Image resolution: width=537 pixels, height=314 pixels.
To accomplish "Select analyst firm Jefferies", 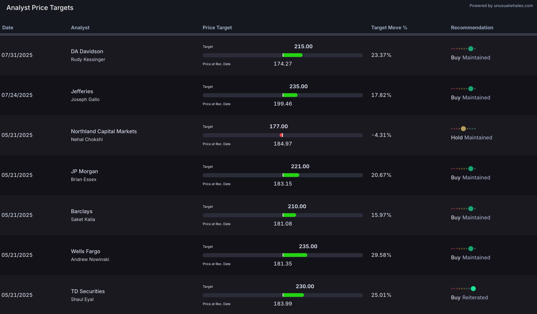I will pyautogui.click(x=82, y=91).
